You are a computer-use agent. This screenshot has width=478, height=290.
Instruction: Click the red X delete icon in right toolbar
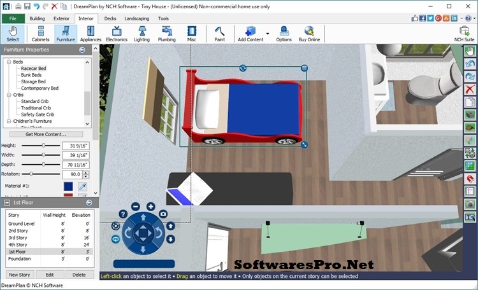click(470, 89)
